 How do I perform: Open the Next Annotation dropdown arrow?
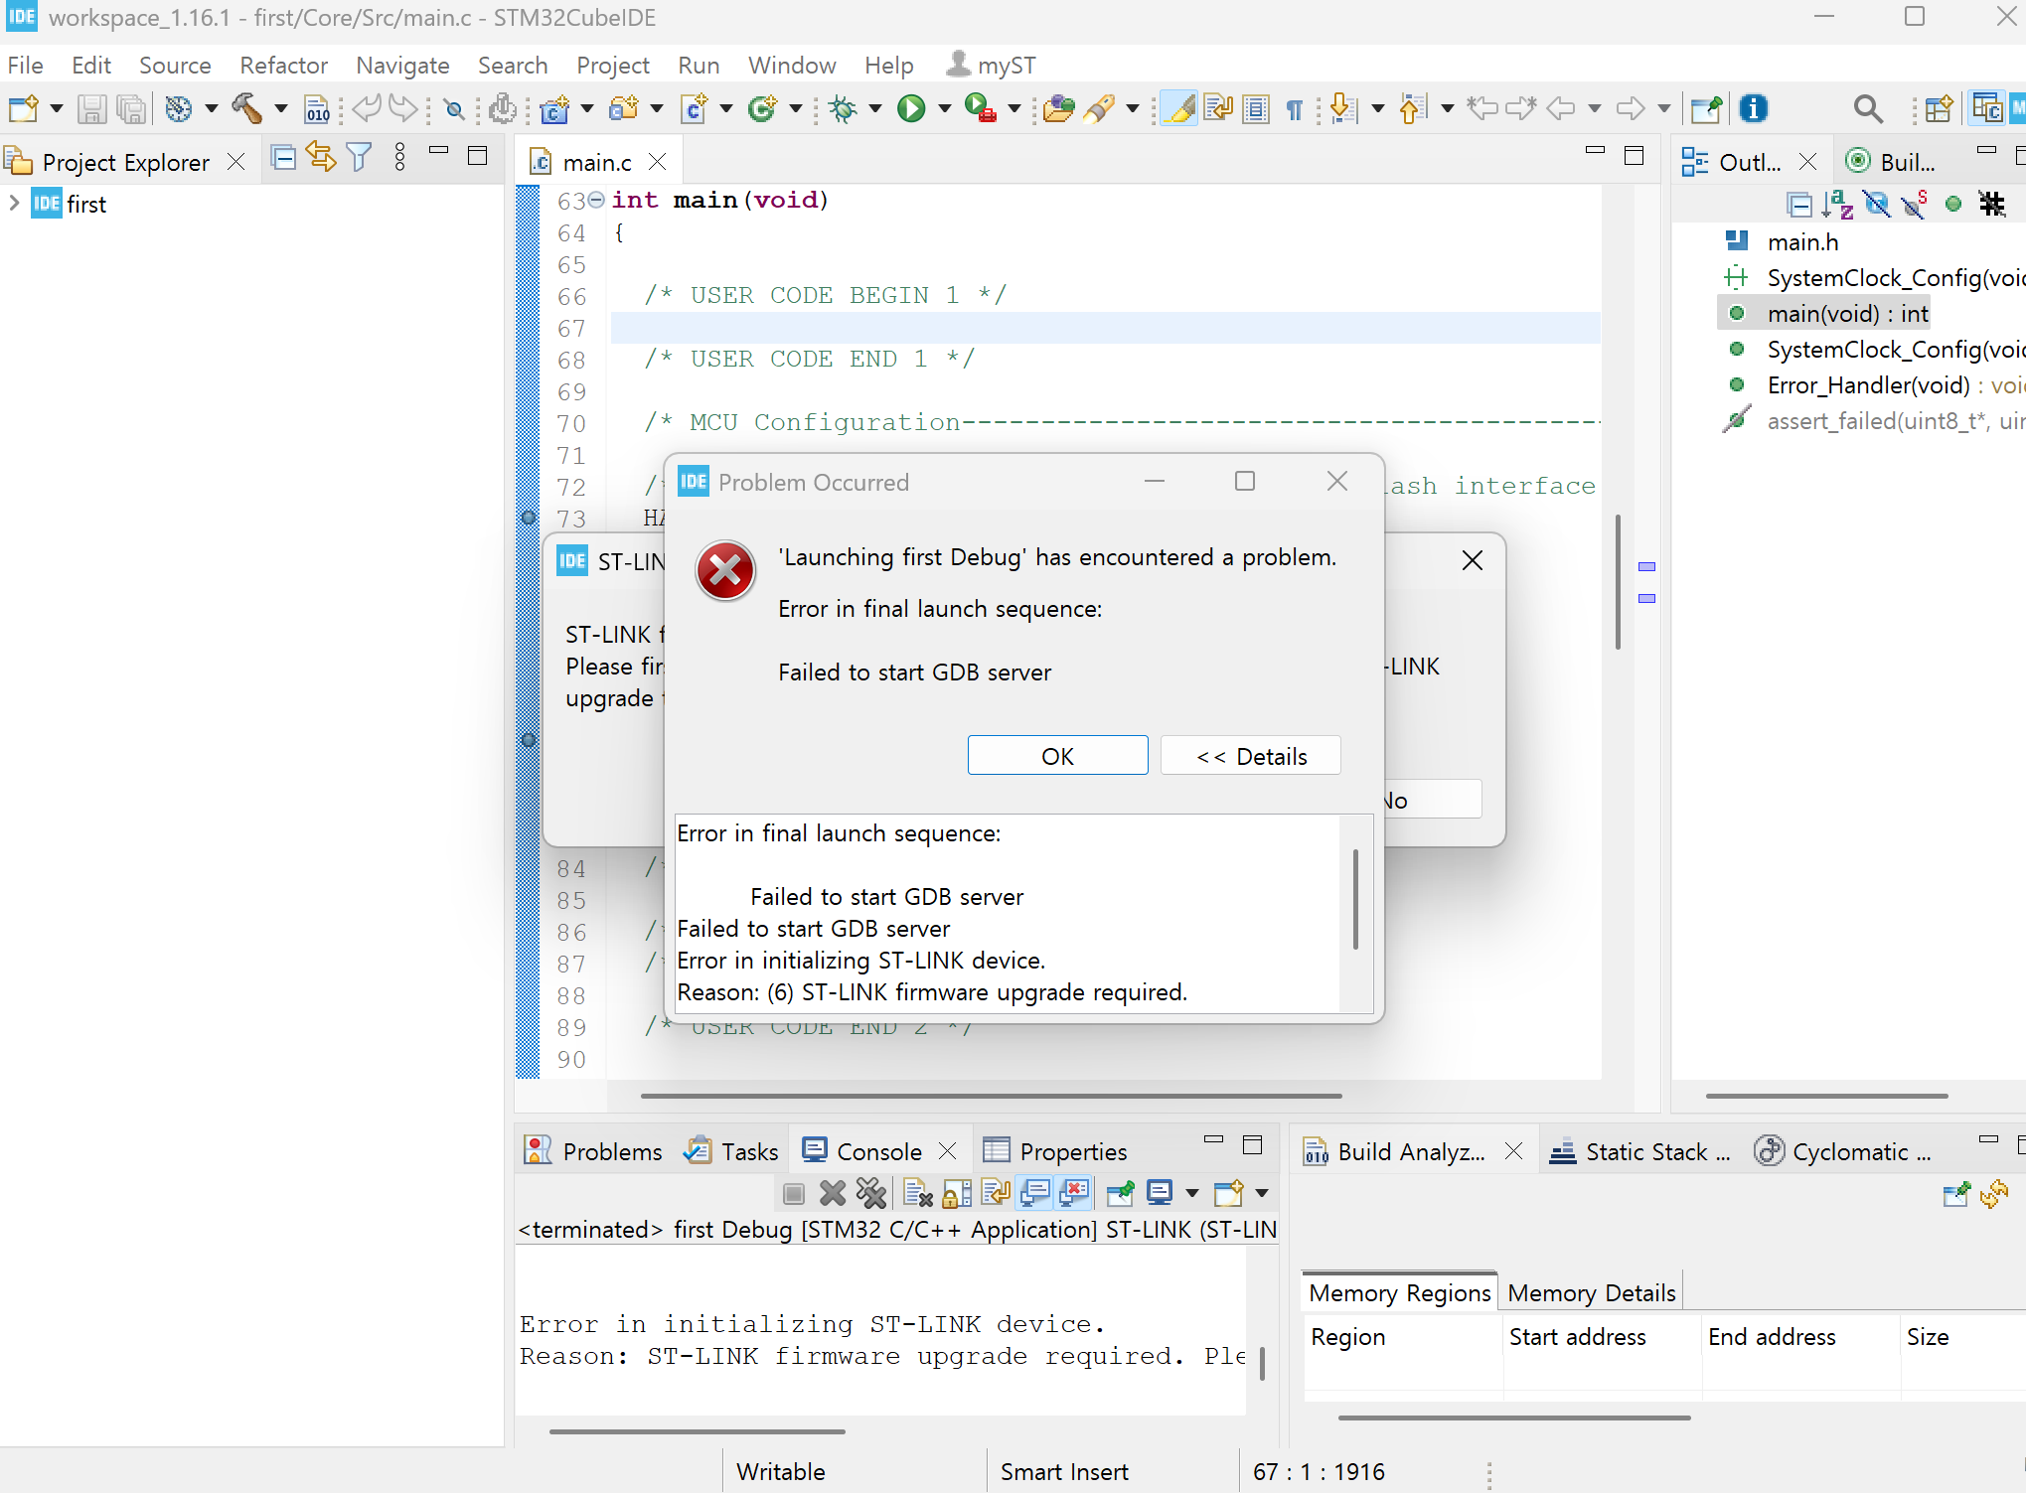click(x=1377, y=108)
